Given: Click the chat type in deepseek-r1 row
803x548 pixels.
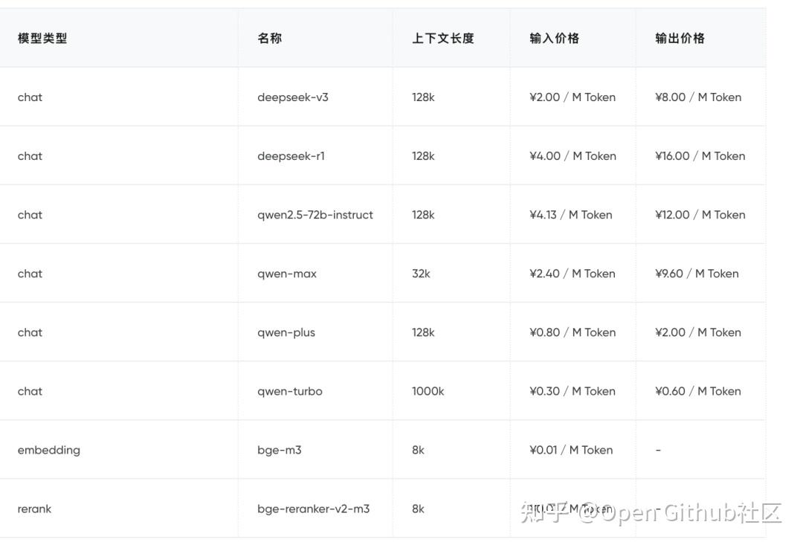Looking at the screenshot, I should [30, 156].
